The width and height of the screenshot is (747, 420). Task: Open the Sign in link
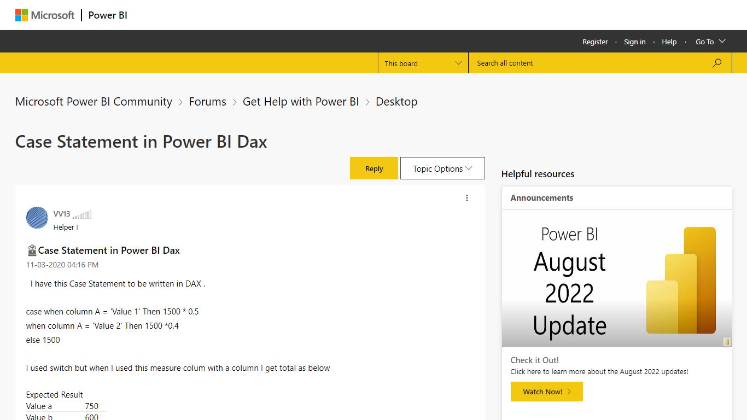click(635, 42)
